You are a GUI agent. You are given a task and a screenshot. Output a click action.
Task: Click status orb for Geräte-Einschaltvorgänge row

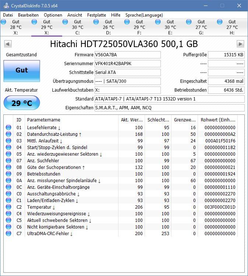pyautogui.click(x=8, y=187)
